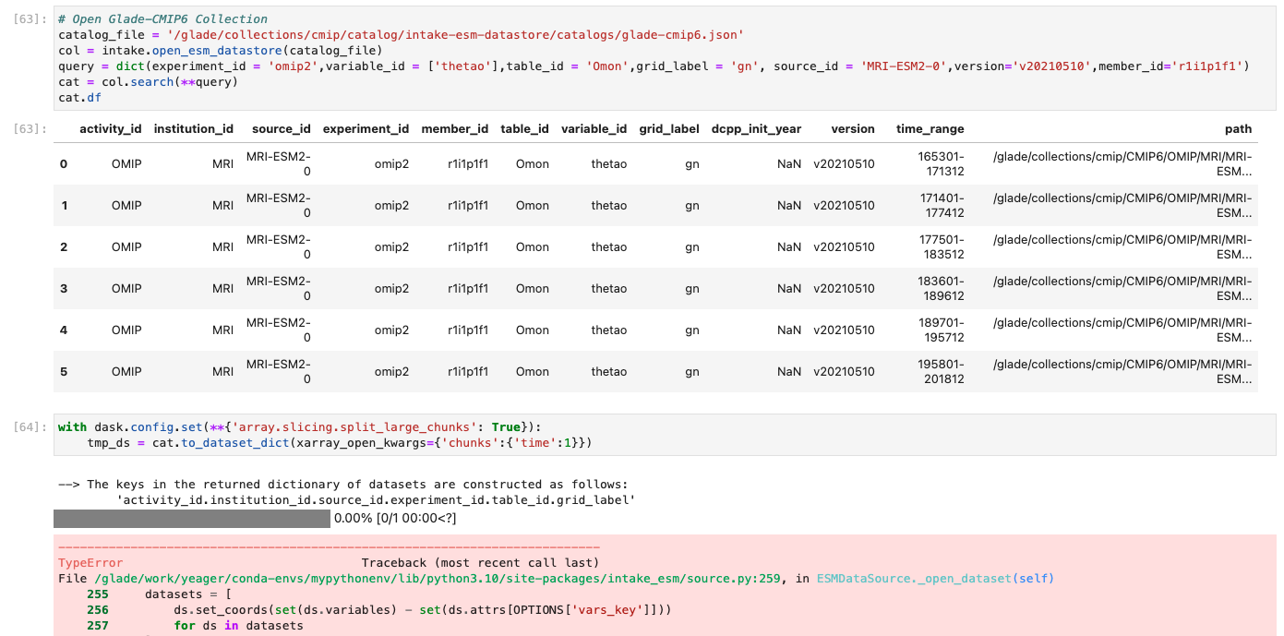Click the path cell in row 5
This screenshot has height=636, width=1284.
pyautogui.click(x=1122, y=371)
